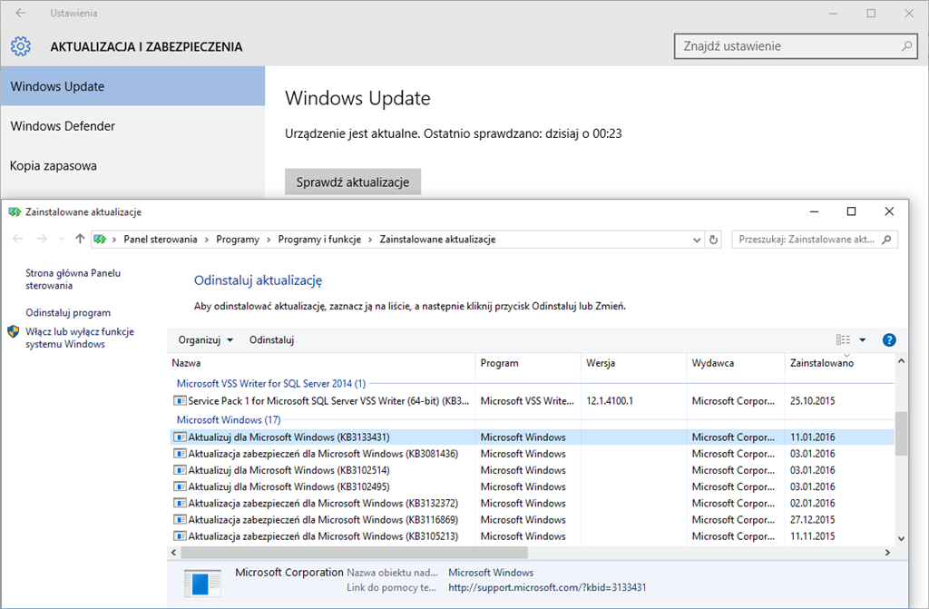Click the shield icon beside Włącz lub wyłącz

(x=13, y=332)
